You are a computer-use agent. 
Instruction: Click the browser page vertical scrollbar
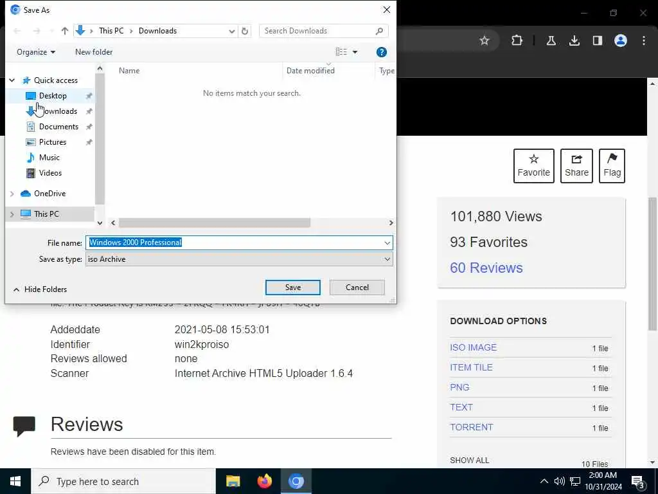(x=653, y=263)
